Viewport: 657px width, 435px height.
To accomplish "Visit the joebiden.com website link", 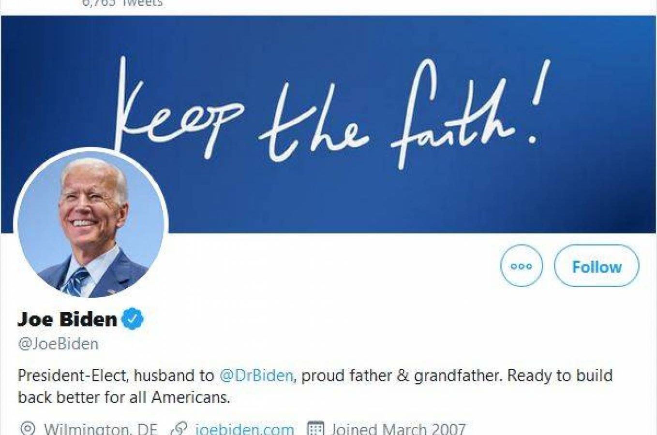I will [x=244, y=429].
